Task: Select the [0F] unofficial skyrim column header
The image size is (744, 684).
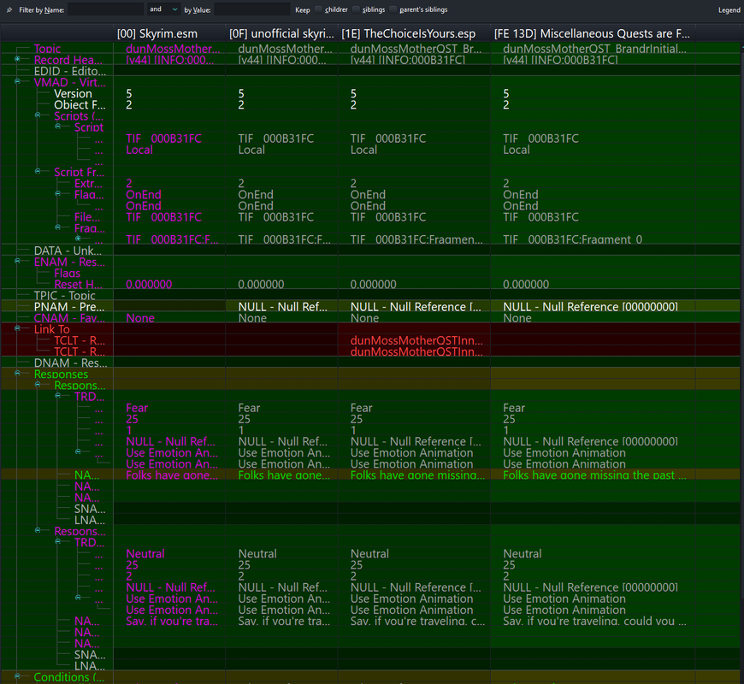Action: coord(282,33)
